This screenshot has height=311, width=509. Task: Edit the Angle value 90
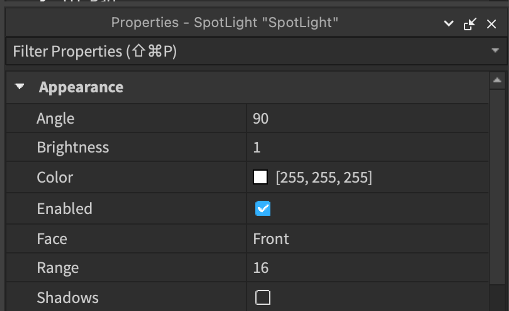click(368, 119)
